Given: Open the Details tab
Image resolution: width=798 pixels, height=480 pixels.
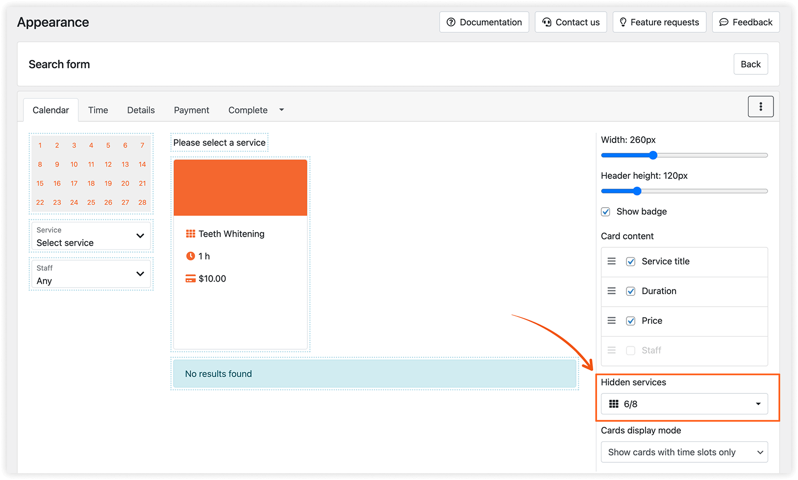Looking at the screenshot, I should (141, 110).
